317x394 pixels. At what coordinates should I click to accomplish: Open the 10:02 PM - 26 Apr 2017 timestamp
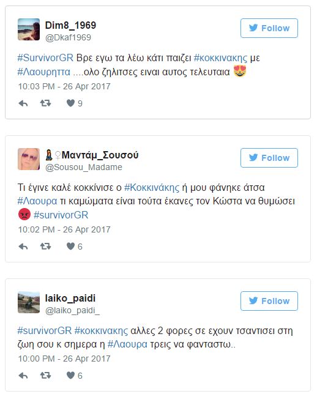(64, 229)
